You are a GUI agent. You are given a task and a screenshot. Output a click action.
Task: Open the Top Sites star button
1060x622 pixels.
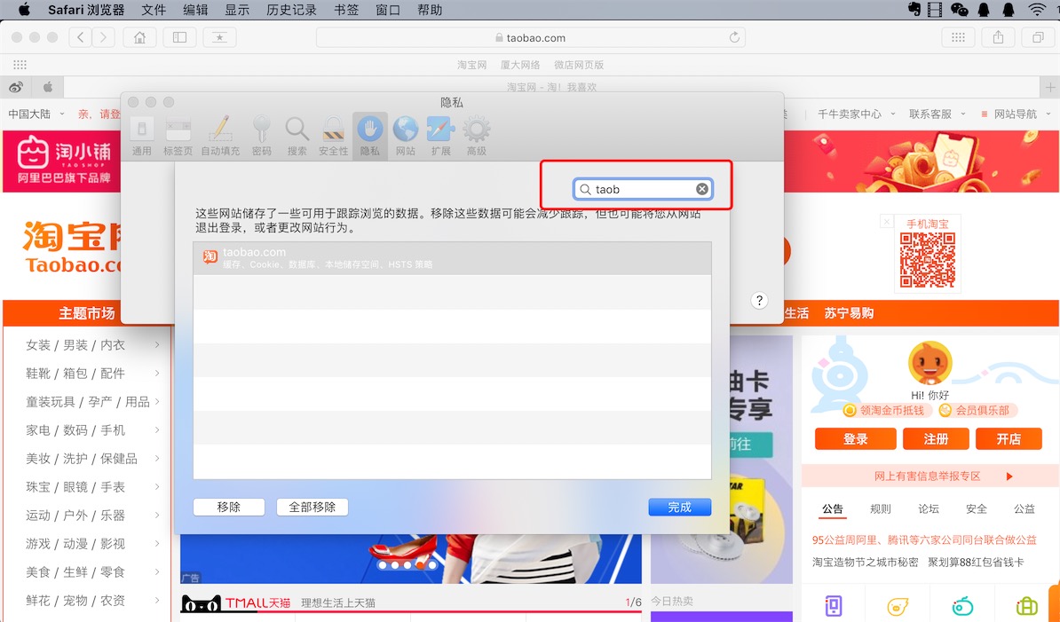(219, 38)
